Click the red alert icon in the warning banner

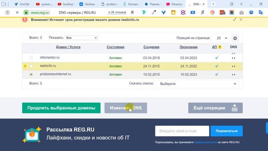[x=25, y=20]
